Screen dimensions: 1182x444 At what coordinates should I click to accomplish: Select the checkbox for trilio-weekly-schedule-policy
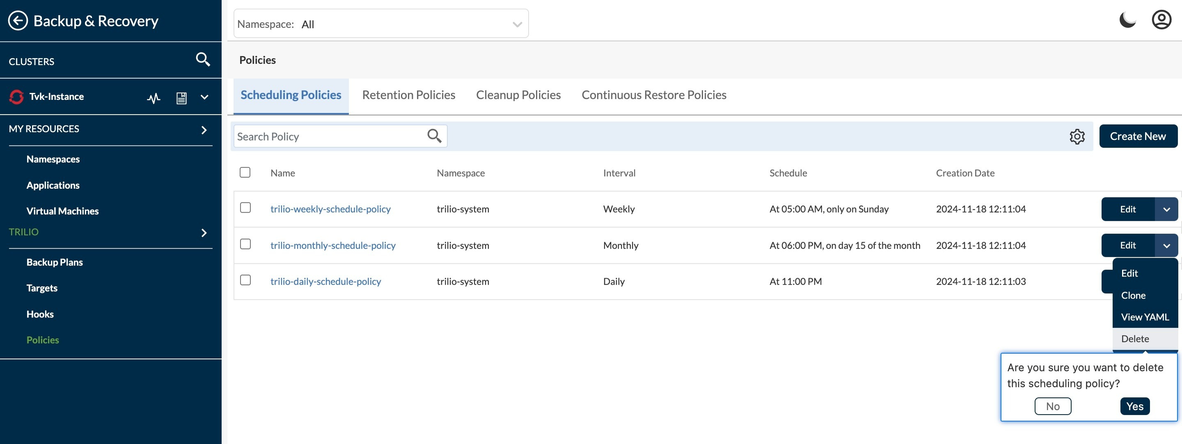(245, 208)
